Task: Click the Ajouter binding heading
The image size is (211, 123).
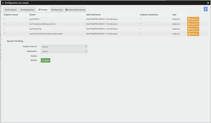Action: pos(15,41)
